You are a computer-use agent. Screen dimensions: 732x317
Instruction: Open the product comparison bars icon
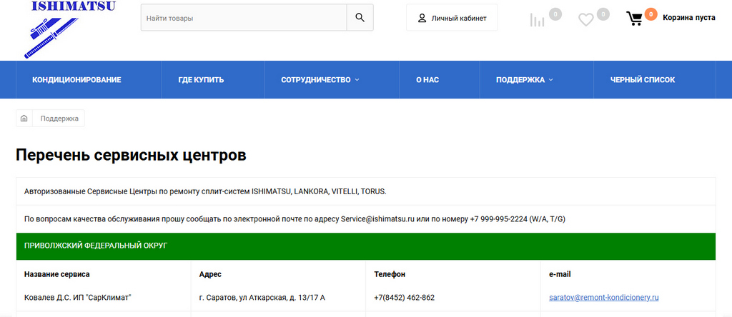(x=538, y=19)
